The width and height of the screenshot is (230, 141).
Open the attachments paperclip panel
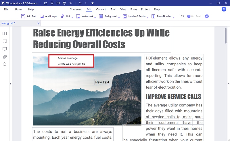point(5,57)
